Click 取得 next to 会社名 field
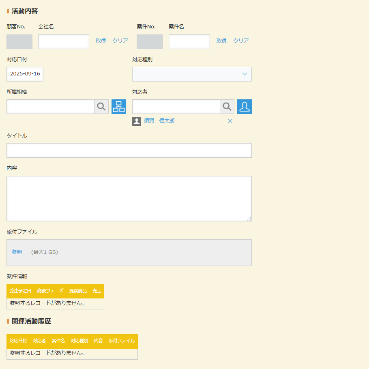 point(101,41)
